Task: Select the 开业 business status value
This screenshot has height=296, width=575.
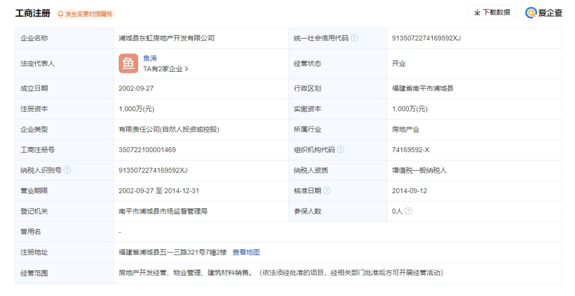Action: 399,63
